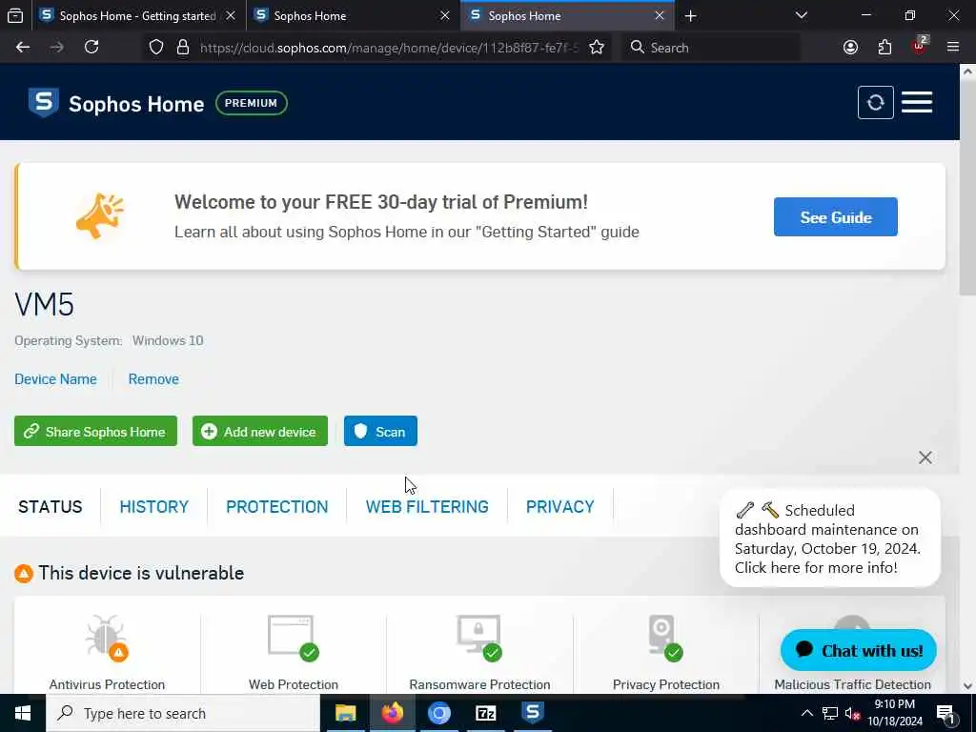
Task: Go back with the browser back arrow
Action: (23, 48)
